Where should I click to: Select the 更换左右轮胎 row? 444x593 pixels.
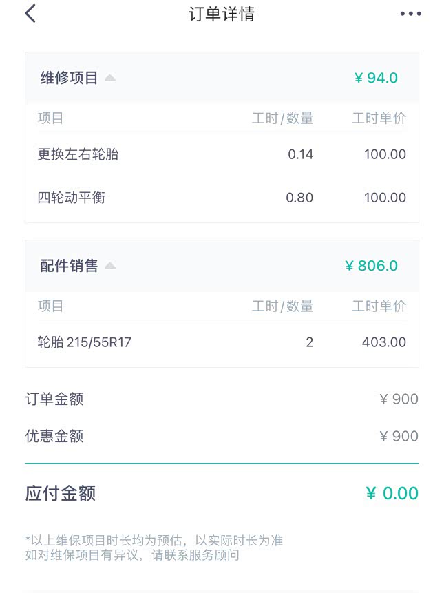(78, 154)
